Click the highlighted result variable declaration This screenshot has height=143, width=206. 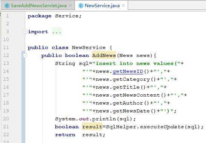point(92,127)
